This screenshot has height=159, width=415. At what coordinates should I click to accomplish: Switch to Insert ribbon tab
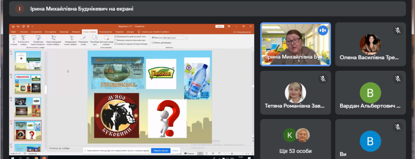pyautogui.click(x=37, y=32)
